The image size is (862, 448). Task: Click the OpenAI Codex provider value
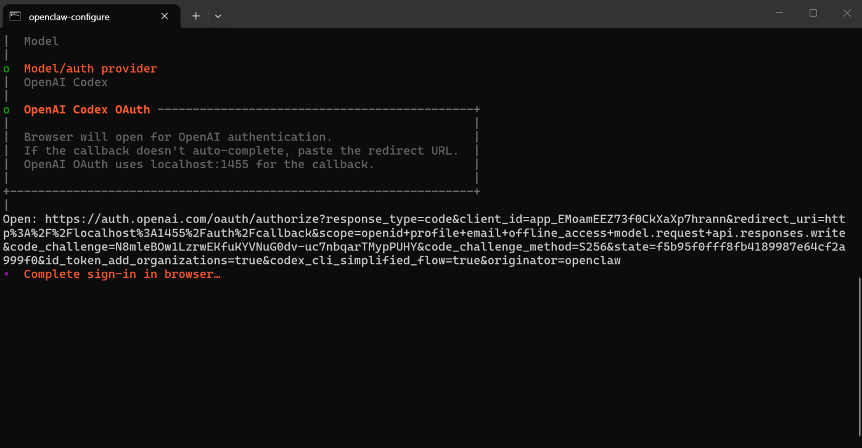pyautogui.click(x=66, y=82)
